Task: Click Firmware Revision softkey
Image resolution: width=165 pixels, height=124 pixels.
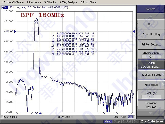Action: coord(151,105)
